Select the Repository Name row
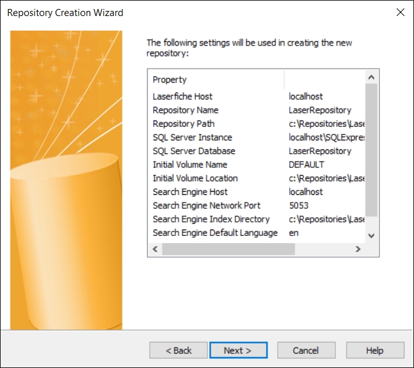The image size is (414, 368). tap(257, 110)
